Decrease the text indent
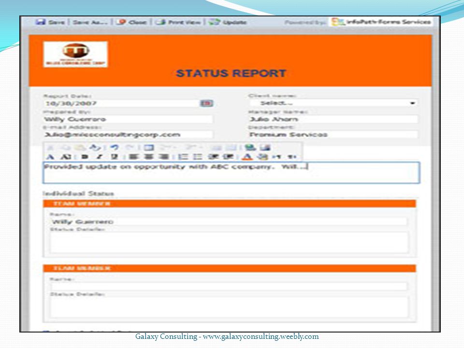 (213, 157)
